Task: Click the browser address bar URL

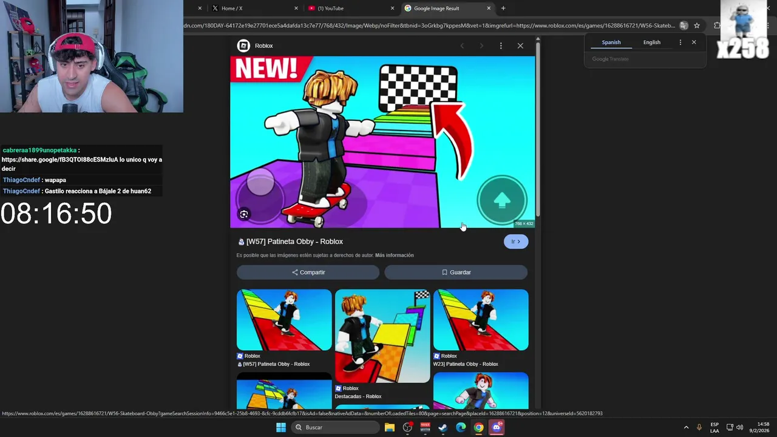Action: (x=429, y=25)
